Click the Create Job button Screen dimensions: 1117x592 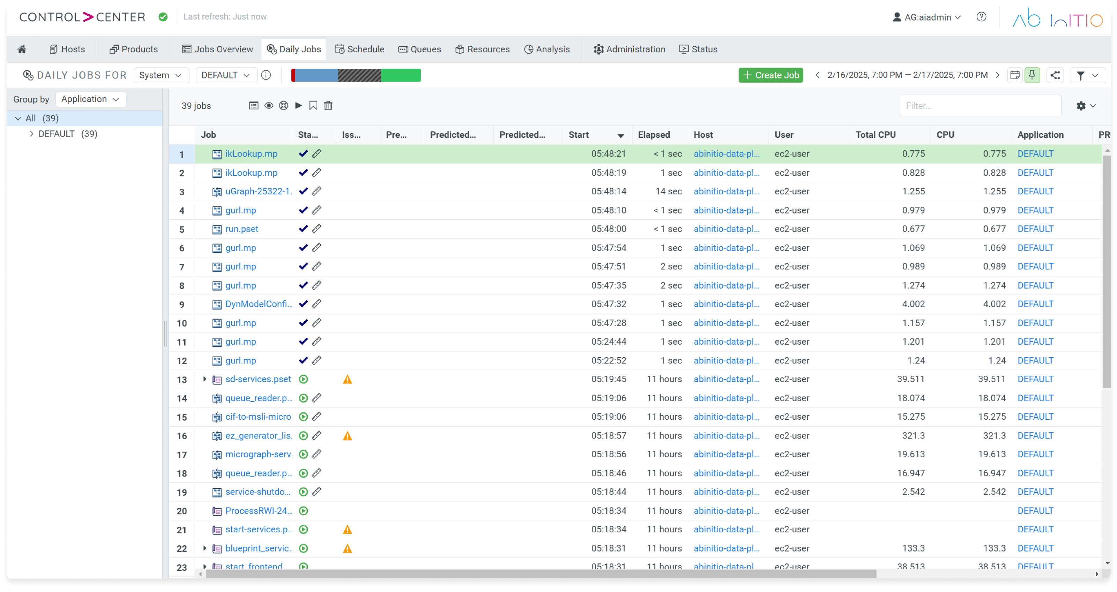[x=770, y=75]
